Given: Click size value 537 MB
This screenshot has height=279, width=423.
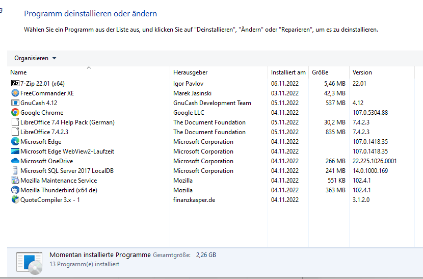Looking at the screenshot, I should (335, 103).
